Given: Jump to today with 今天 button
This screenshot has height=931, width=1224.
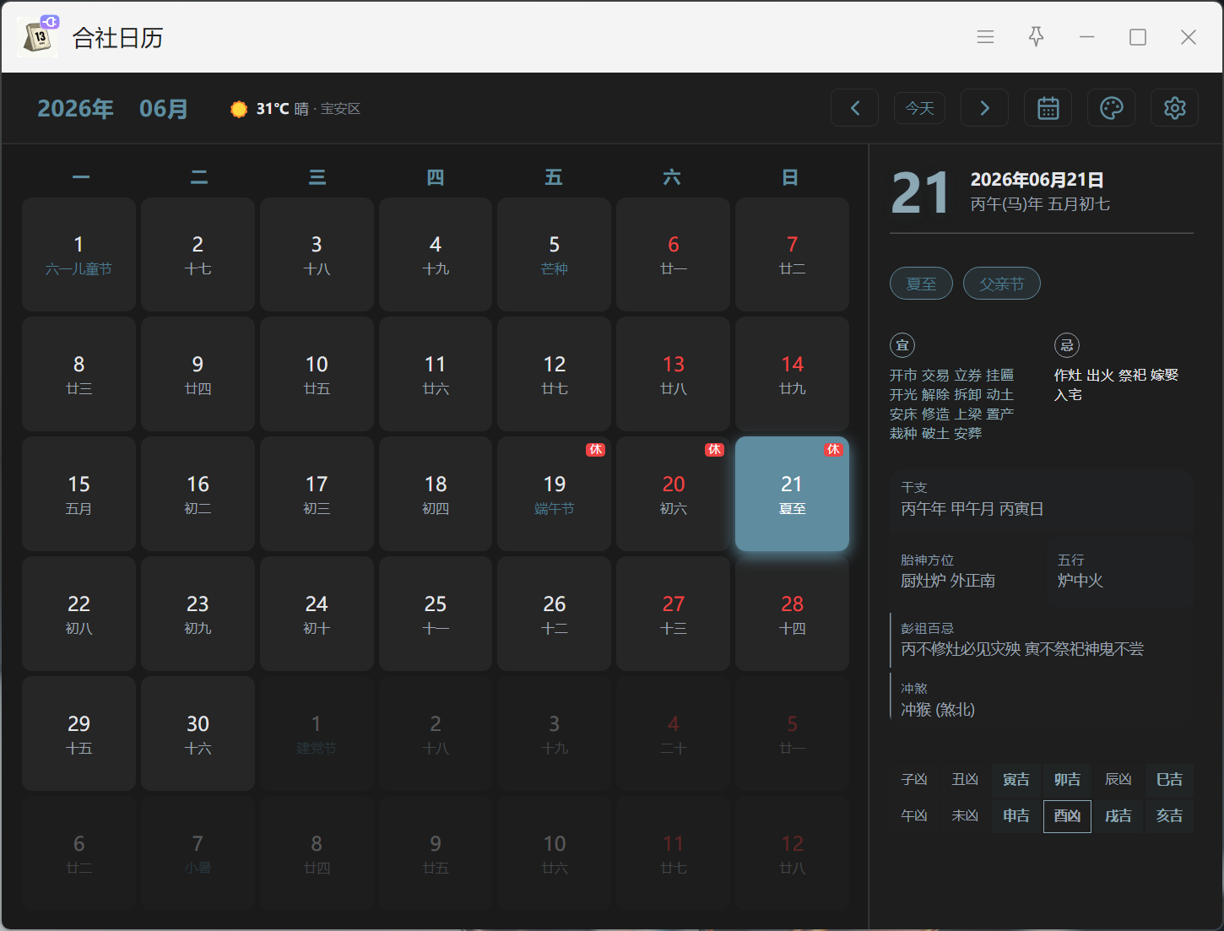Looking at the screenshot, I should 919,108.
